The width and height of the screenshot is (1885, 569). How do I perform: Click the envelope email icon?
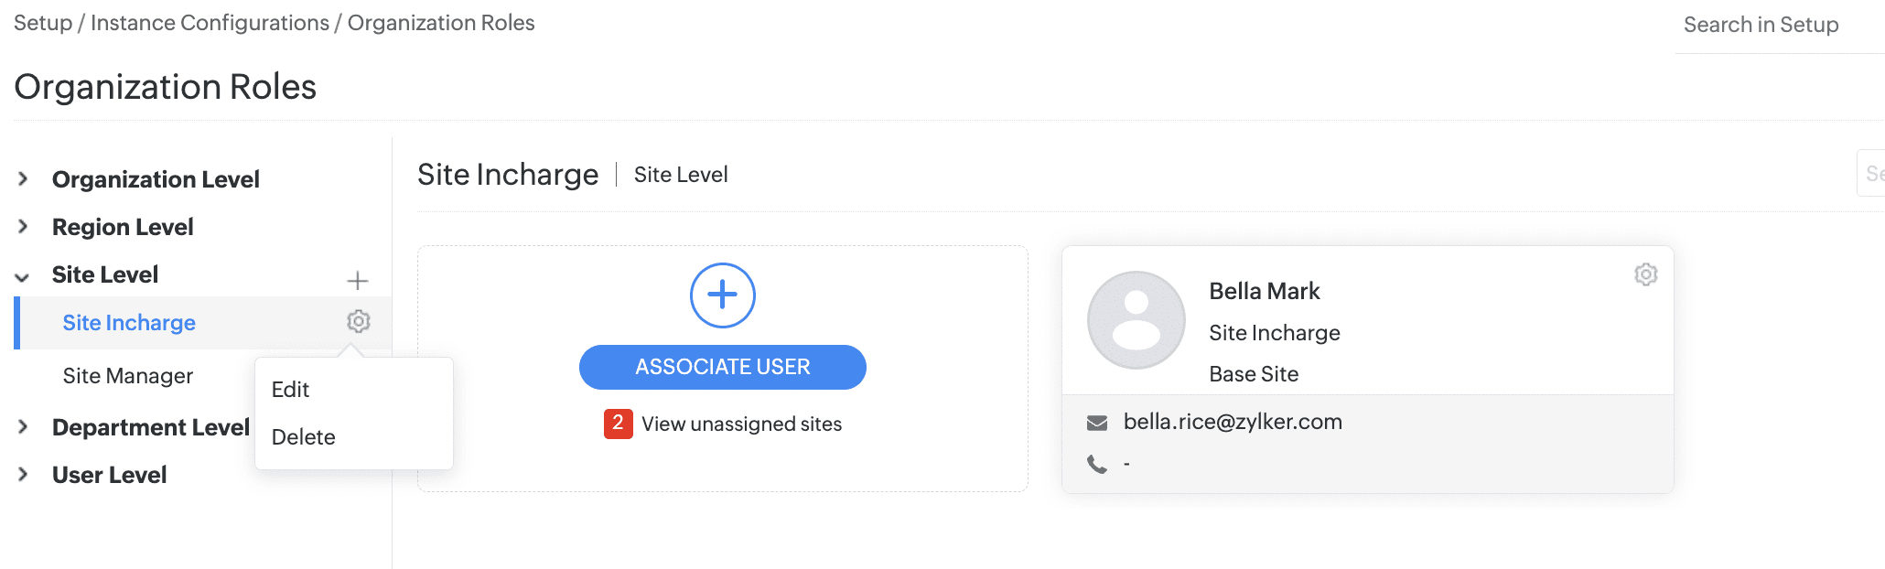click(x=1096, y=423)
